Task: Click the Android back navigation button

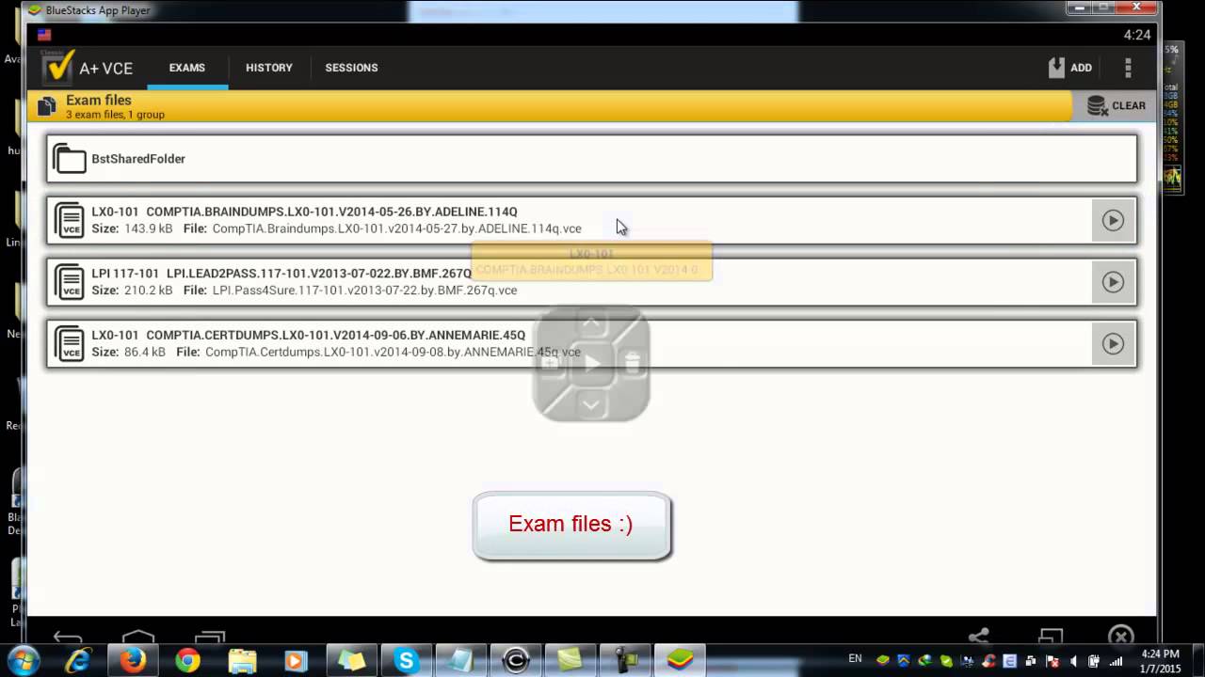Action: point(68,637)
